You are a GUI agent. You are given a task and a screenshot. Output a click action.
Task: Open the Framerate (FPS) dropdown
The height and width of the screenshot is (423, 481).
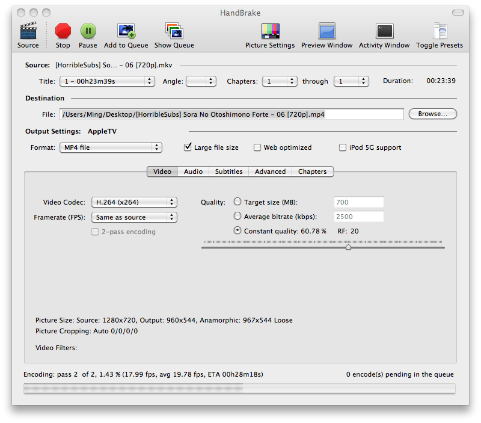pos(134,217)
